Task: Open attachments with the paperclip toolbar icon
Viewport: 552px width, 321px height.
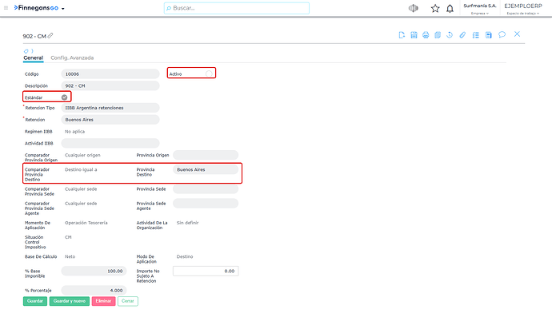Action: [462, 35]
